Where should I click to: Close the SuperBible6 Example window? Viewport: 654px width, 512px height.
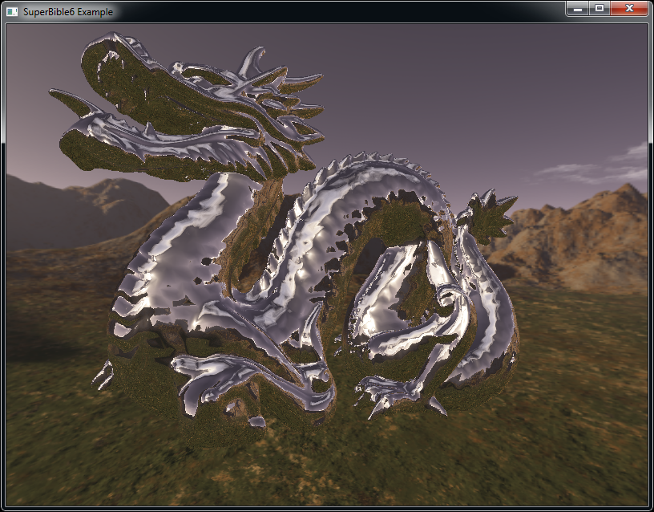tap(629, 9)
